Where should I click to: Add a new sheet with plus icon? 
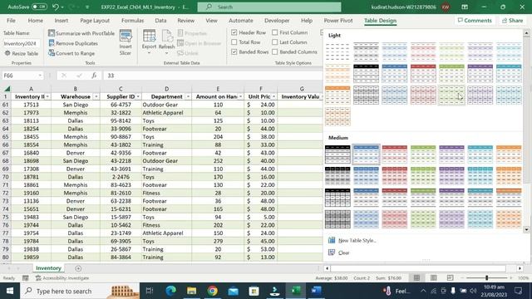pyautogui.click(x=78, y=268)
